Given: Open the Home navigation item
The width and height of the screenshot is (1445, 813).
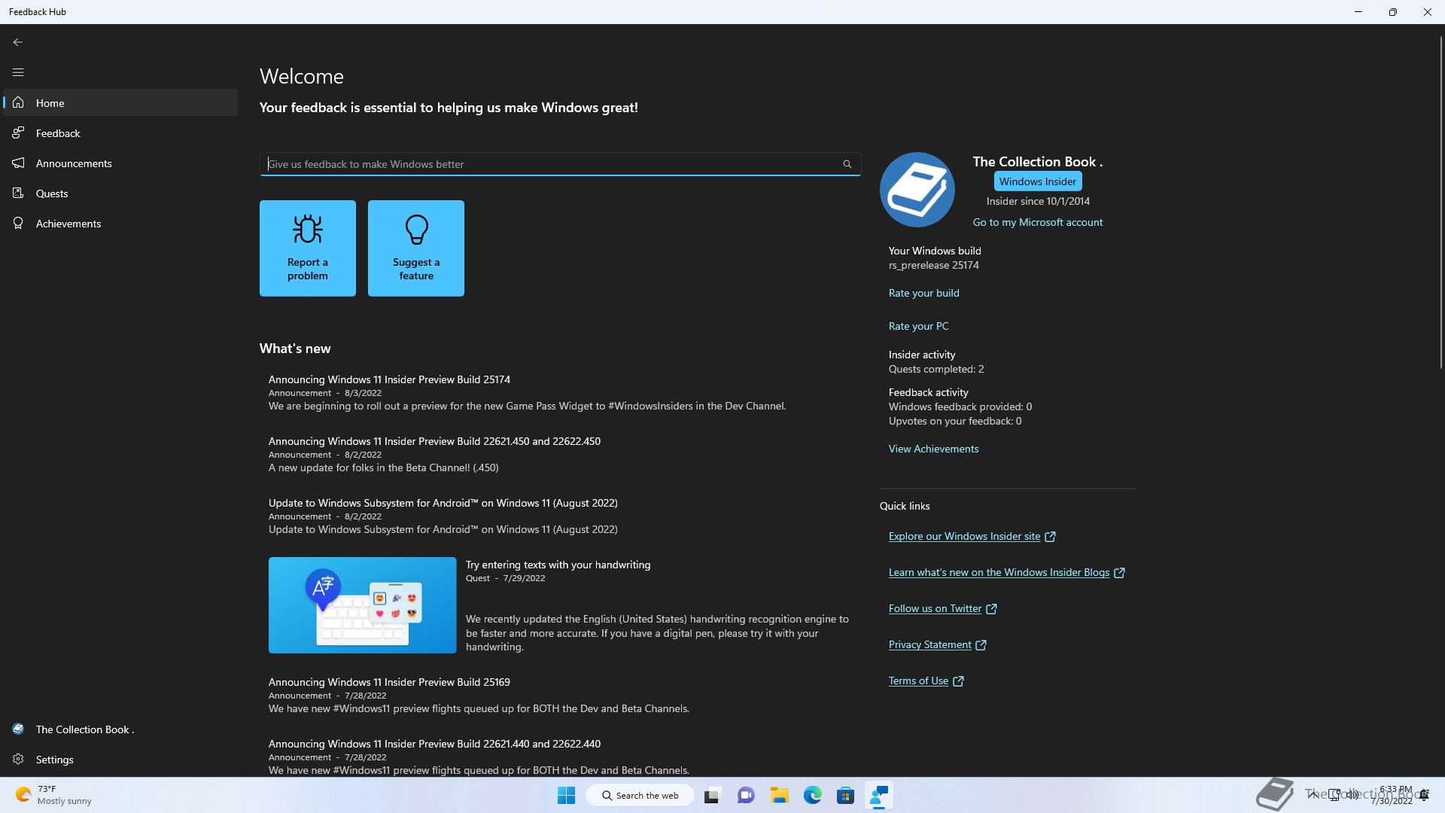Looking at the screenshot, I should tap(120, 103).
